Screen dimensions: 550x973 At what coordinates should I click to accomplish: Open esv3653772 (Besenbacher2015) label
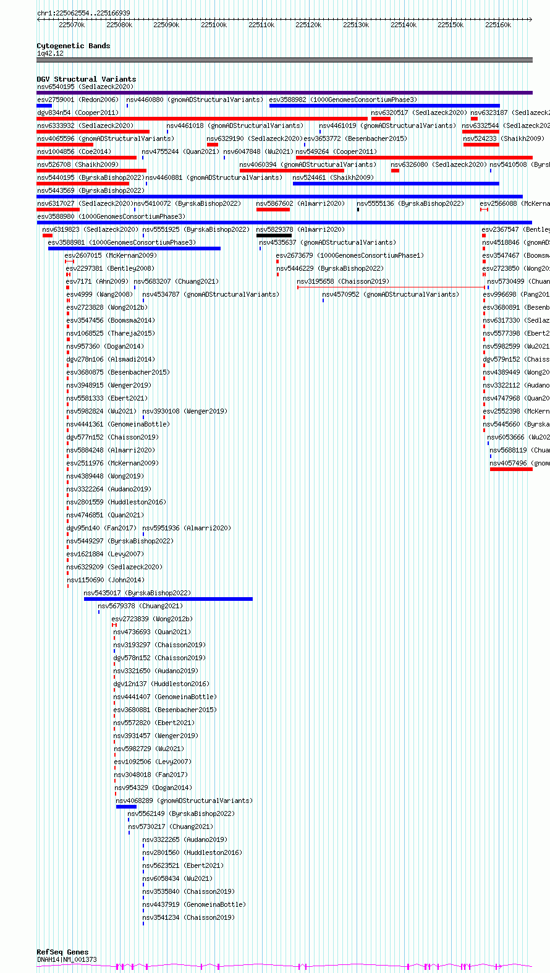tap(355, 138)
